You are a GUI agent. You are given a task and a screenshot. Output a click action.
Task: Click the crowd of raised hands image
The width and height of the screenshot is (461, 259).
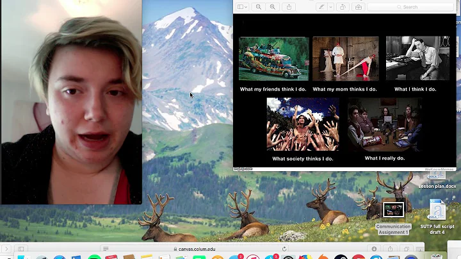click(303, 124)
